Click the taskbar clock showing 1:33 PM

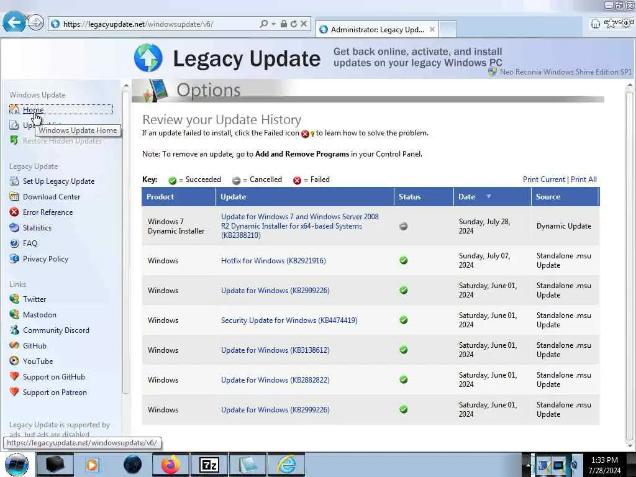604,465
